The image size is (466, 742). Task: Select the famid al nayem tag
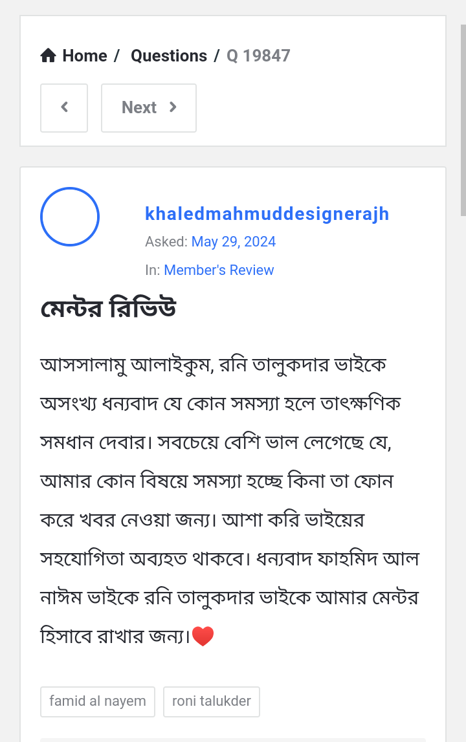pos(98,701)
